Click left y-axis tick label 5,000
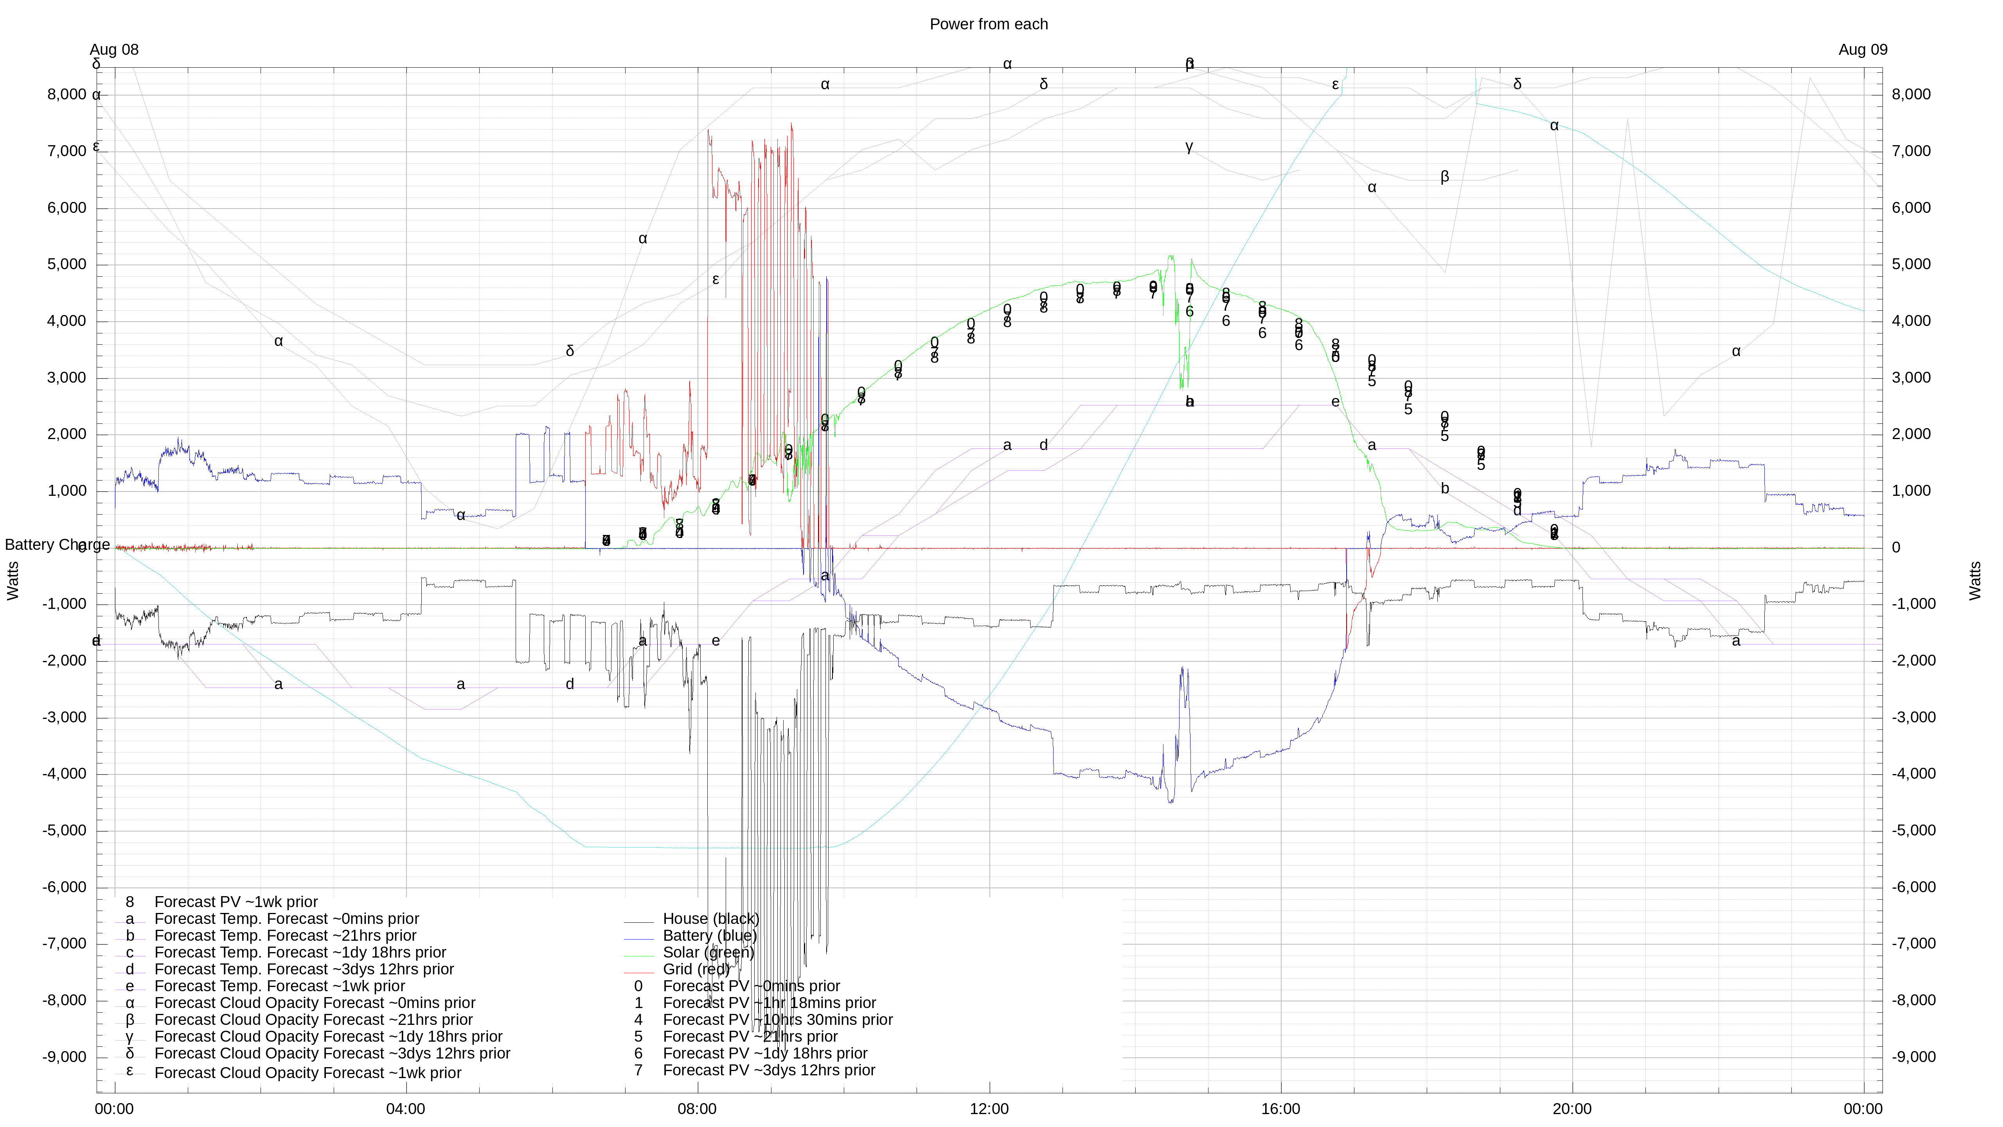This screenshot has width=2003, height=1127. coord(67,265)
